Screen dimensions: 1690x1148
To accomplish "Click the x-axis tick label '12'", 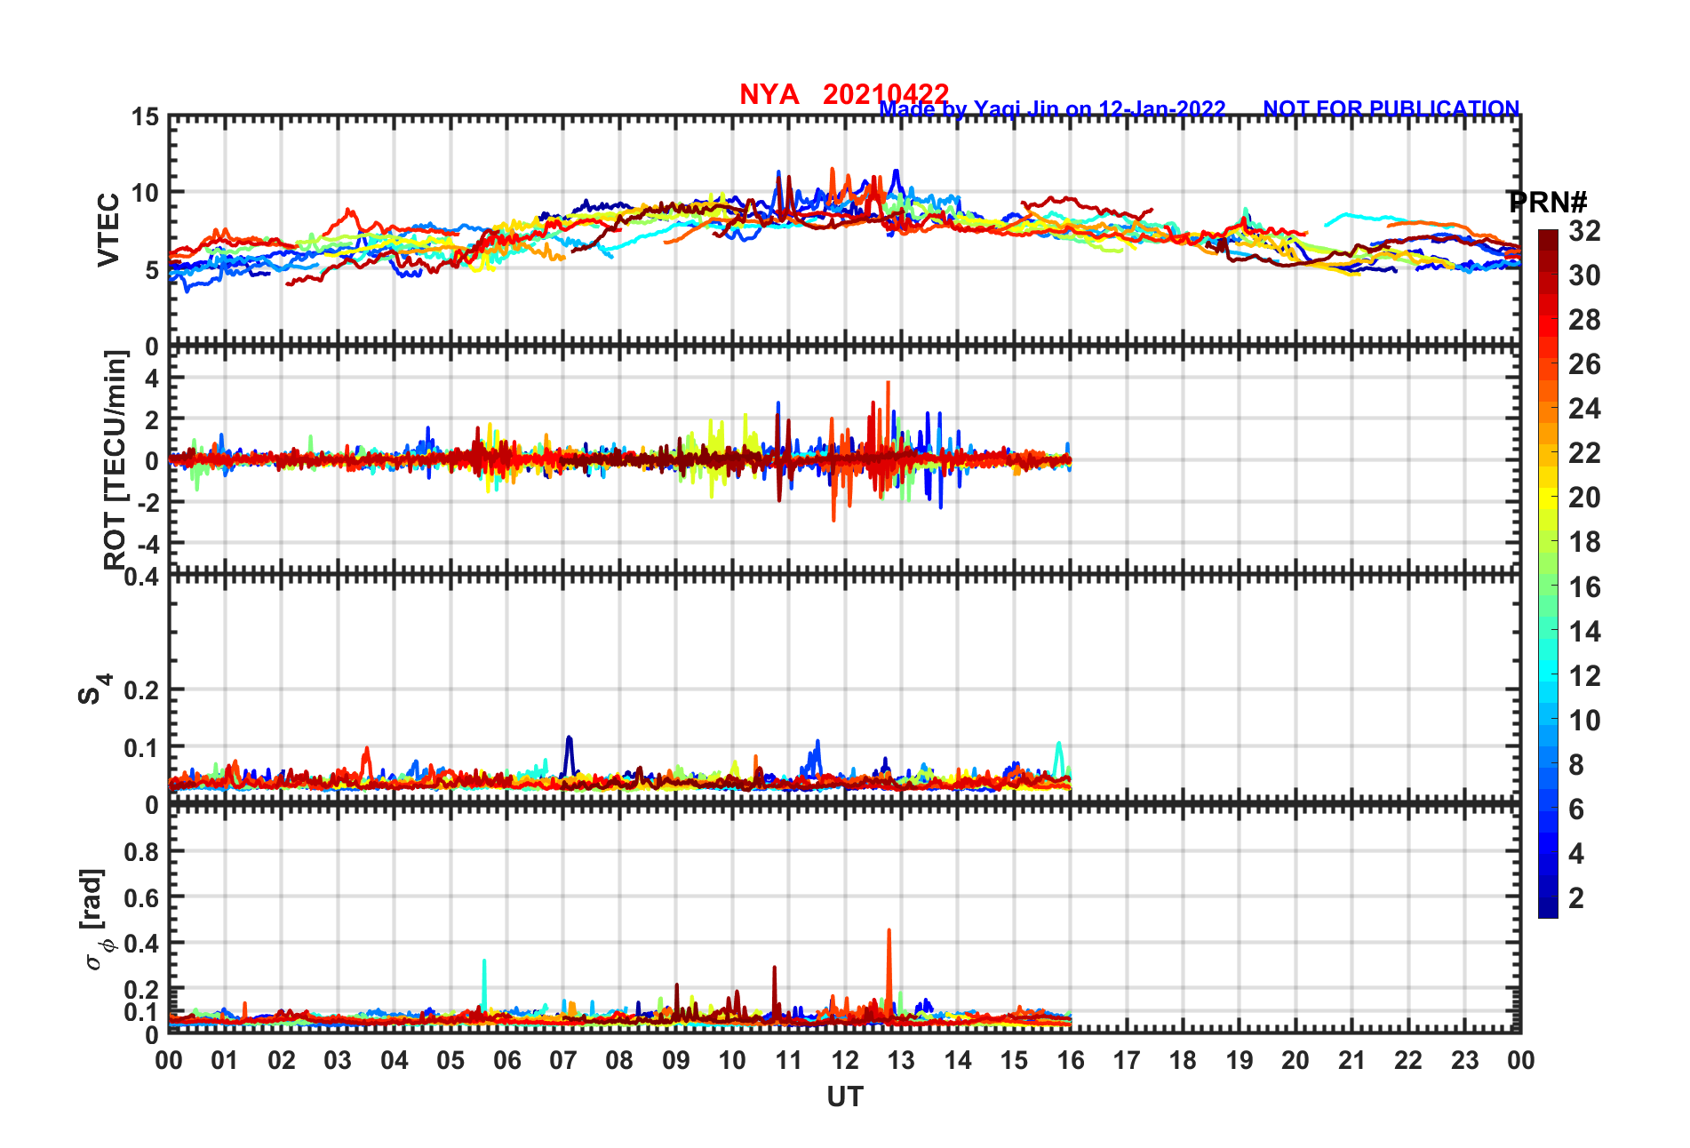I will pyautogui.click(x=845, y=1060).
